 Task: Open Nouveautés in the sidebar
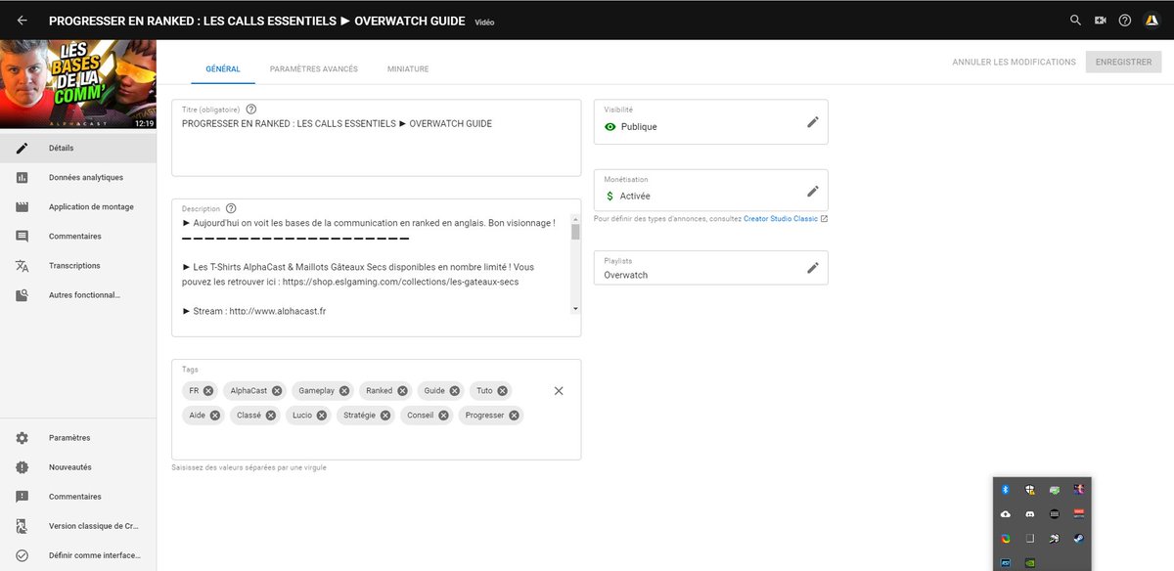[x=78, y=467]
